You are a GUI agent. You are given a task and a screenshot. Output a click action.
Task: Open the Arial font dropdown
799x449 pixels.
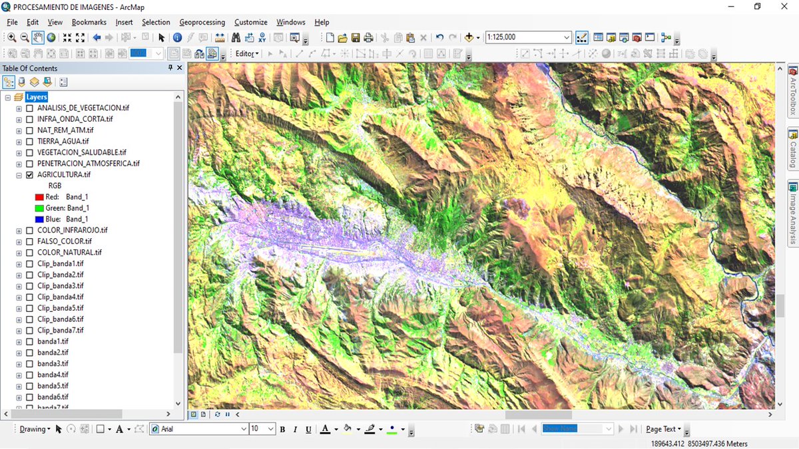(x=243, y=430)
